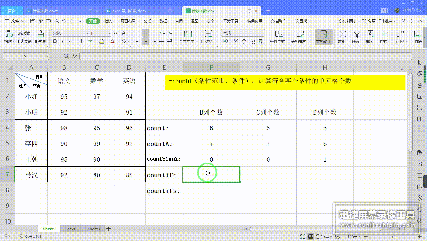The width and height of the screenshot is (427, 241).
Task: Click the Undo arrow icon
Action: pyautogui.click(x=64, y=21)
